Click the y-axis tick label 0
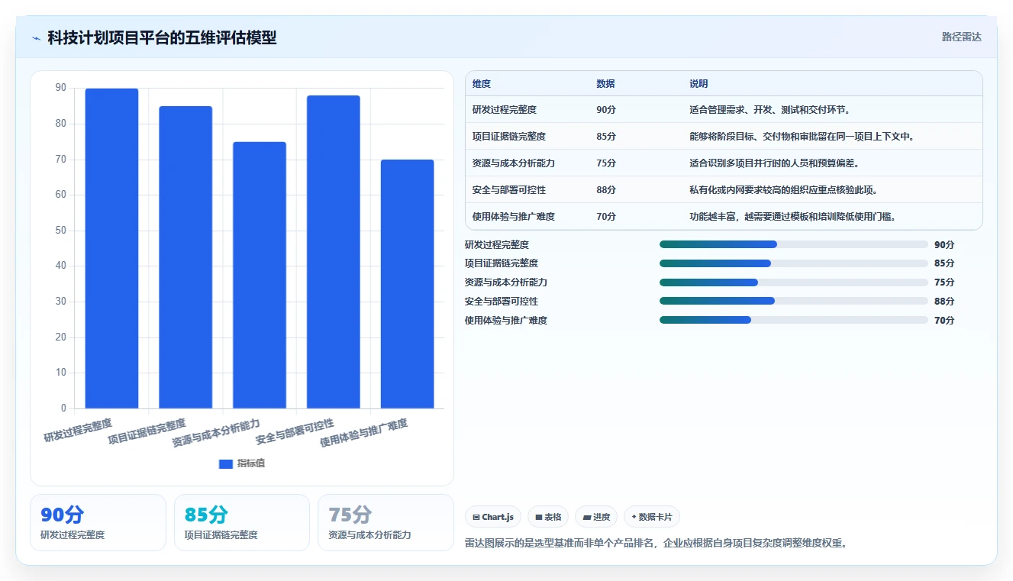1013x581 pixels. pos(63,408)
